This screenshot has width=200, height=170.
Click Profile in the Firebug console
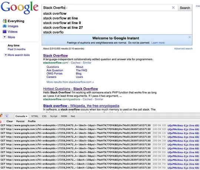[x=31, y=121]
